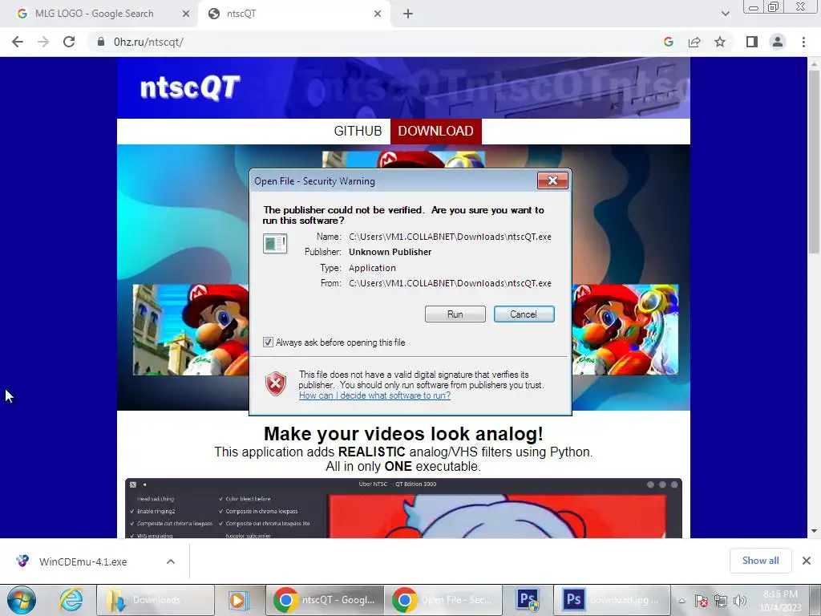
Task: Open network tray icon
Action: coord(721,601)
